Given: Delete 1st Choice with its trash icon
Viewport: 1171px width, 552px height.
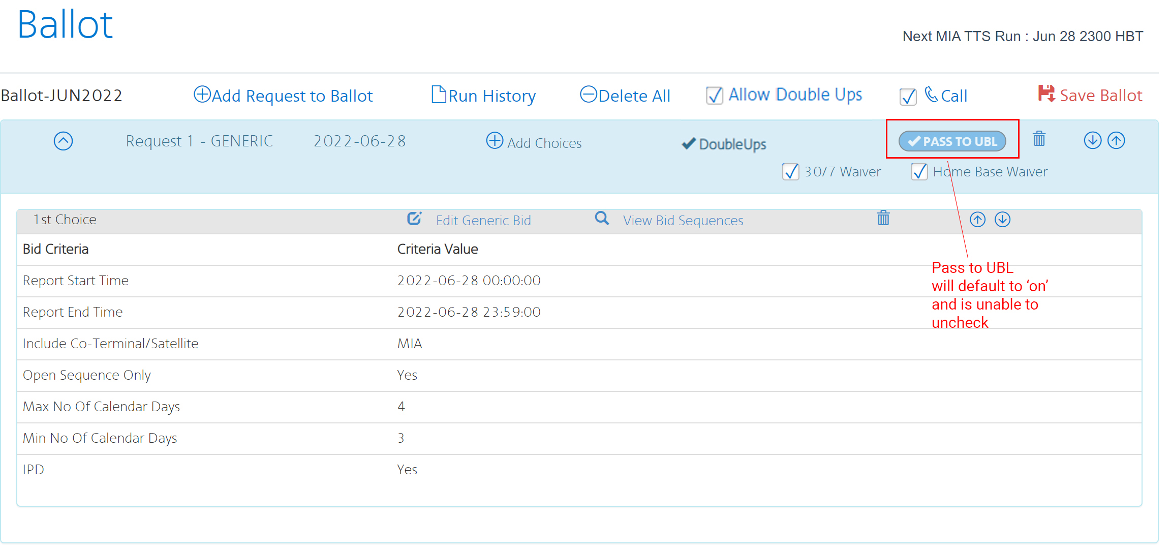Looking at the screenshot, I should (x=883, y=218).
